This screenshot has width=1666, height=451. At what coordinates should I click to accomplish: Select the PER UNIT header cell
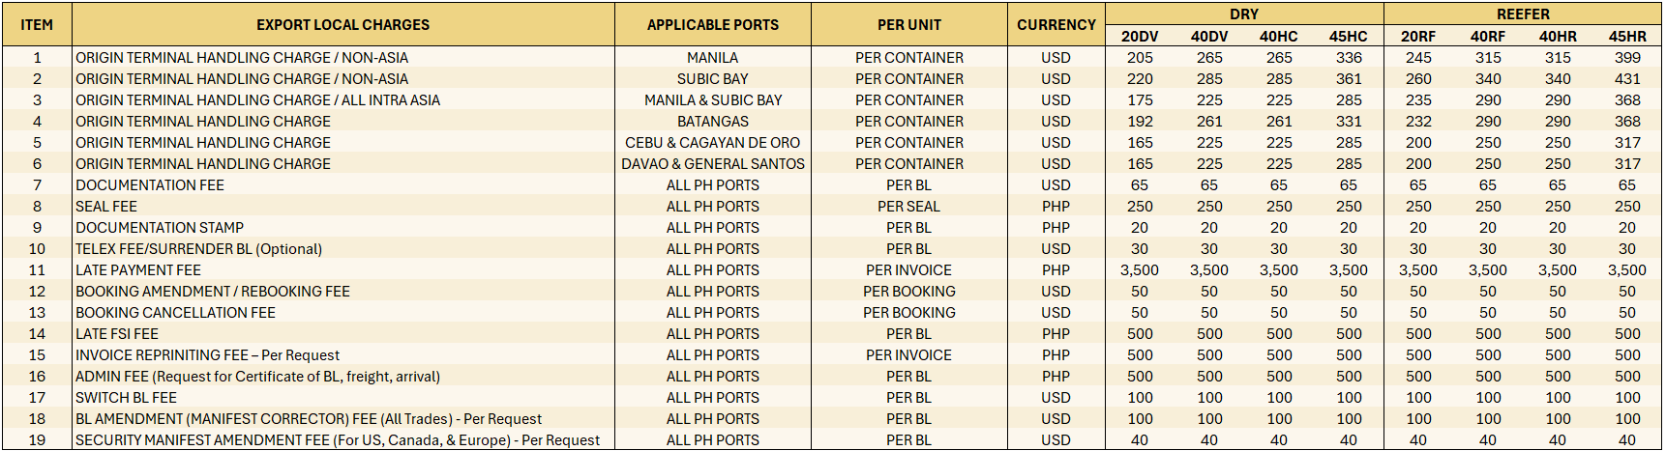click(x=908, y=25)
